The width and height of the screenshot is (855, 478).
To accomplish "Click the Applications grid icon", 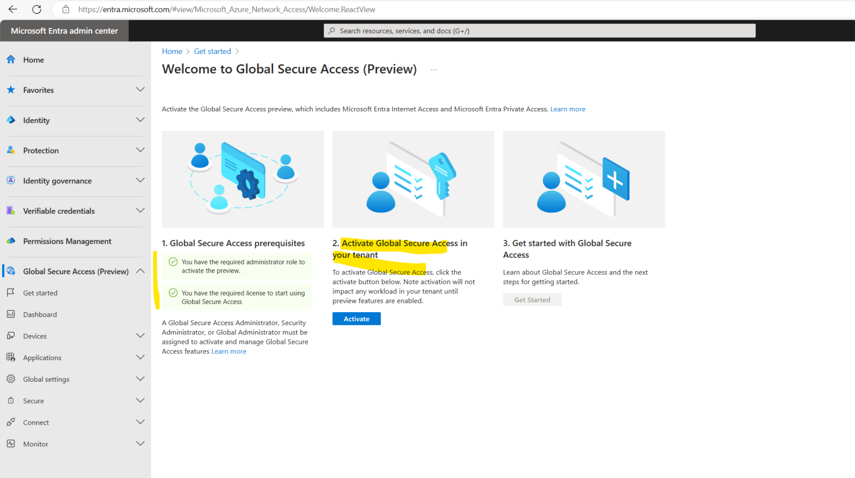I will [x=11, y=357].
